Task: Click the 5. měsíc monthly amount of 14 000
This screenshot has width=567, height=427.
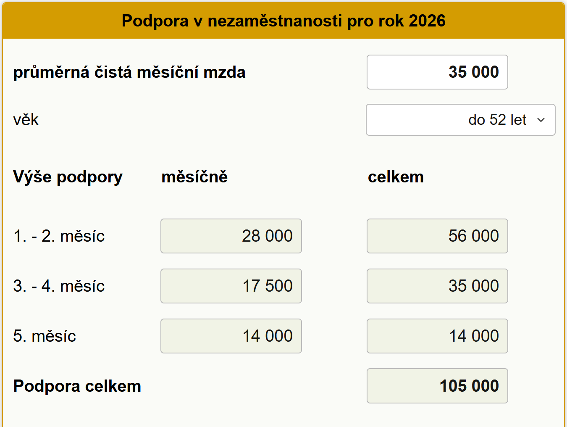Action: 231,336
